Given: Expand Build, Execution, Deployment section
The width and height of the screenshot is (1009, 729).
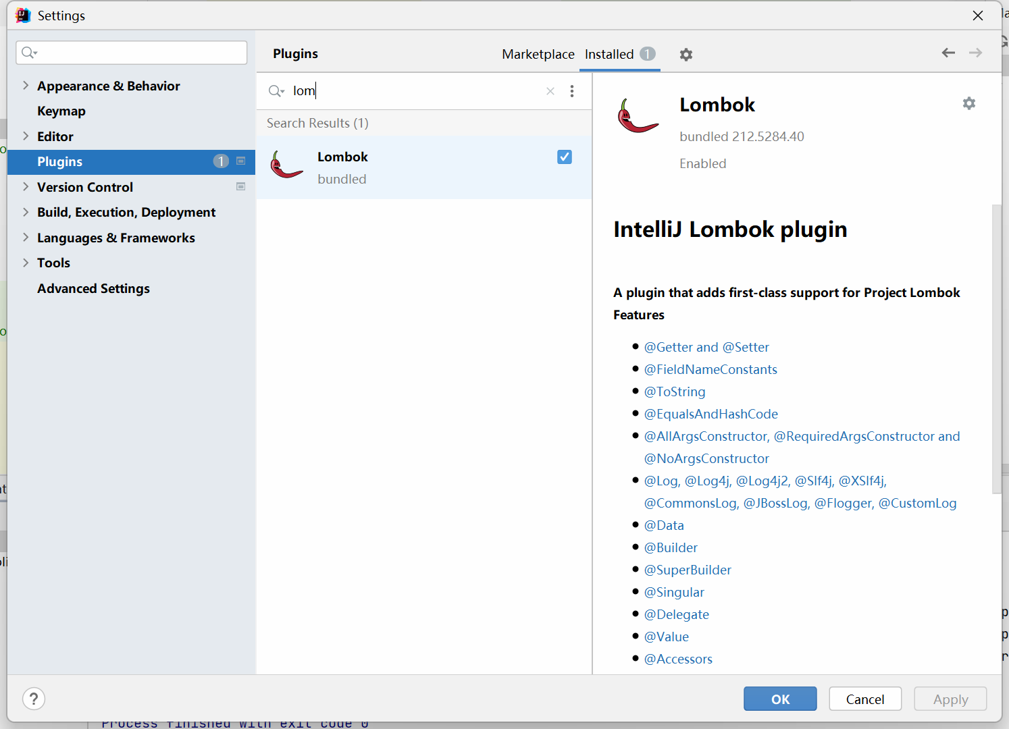Looking at the screenshot, I should click(x=26, y=212).
